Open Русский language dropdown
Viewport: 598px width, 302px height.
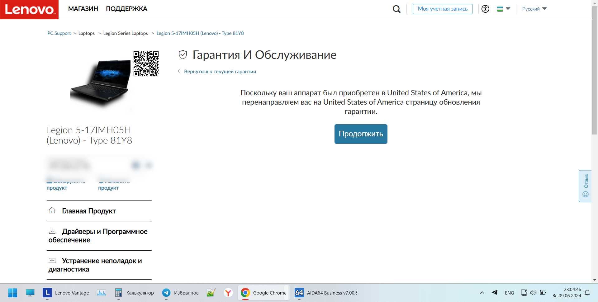(x=534, y=9)
